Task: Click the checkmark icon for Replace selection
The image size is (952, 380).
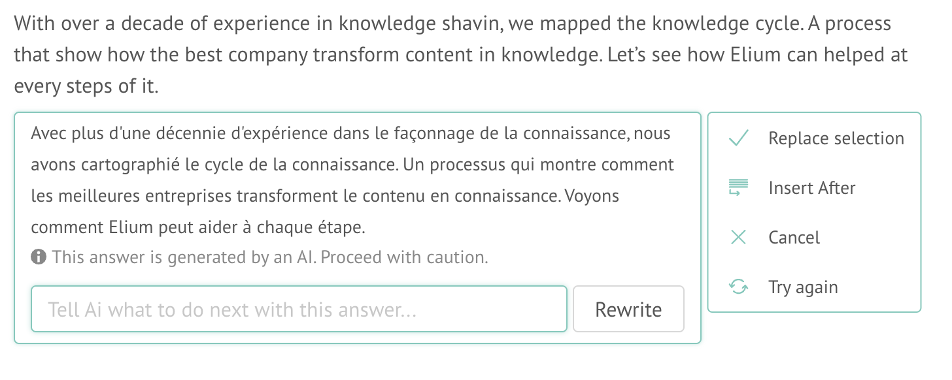Action: click(x=738, y=138)
